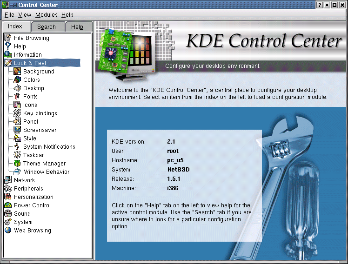This screenshot has height=264, width=348.
Task: Collapse the Look & Feel label
Action: pyautogui.click(x=30, y=63)
